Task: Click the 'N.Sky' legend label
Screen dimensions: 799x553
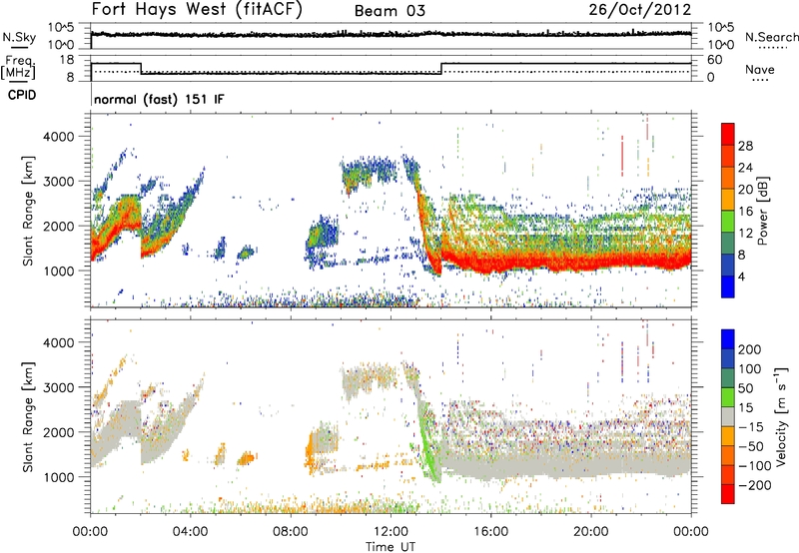Action: click(x=19, y=37)
